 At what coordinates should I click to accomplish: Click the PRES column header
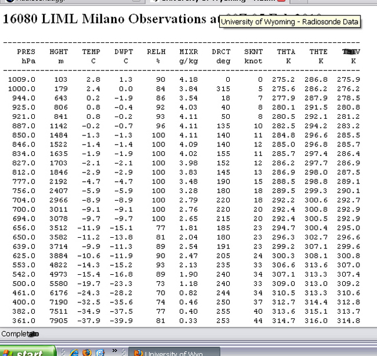[26, 52]
